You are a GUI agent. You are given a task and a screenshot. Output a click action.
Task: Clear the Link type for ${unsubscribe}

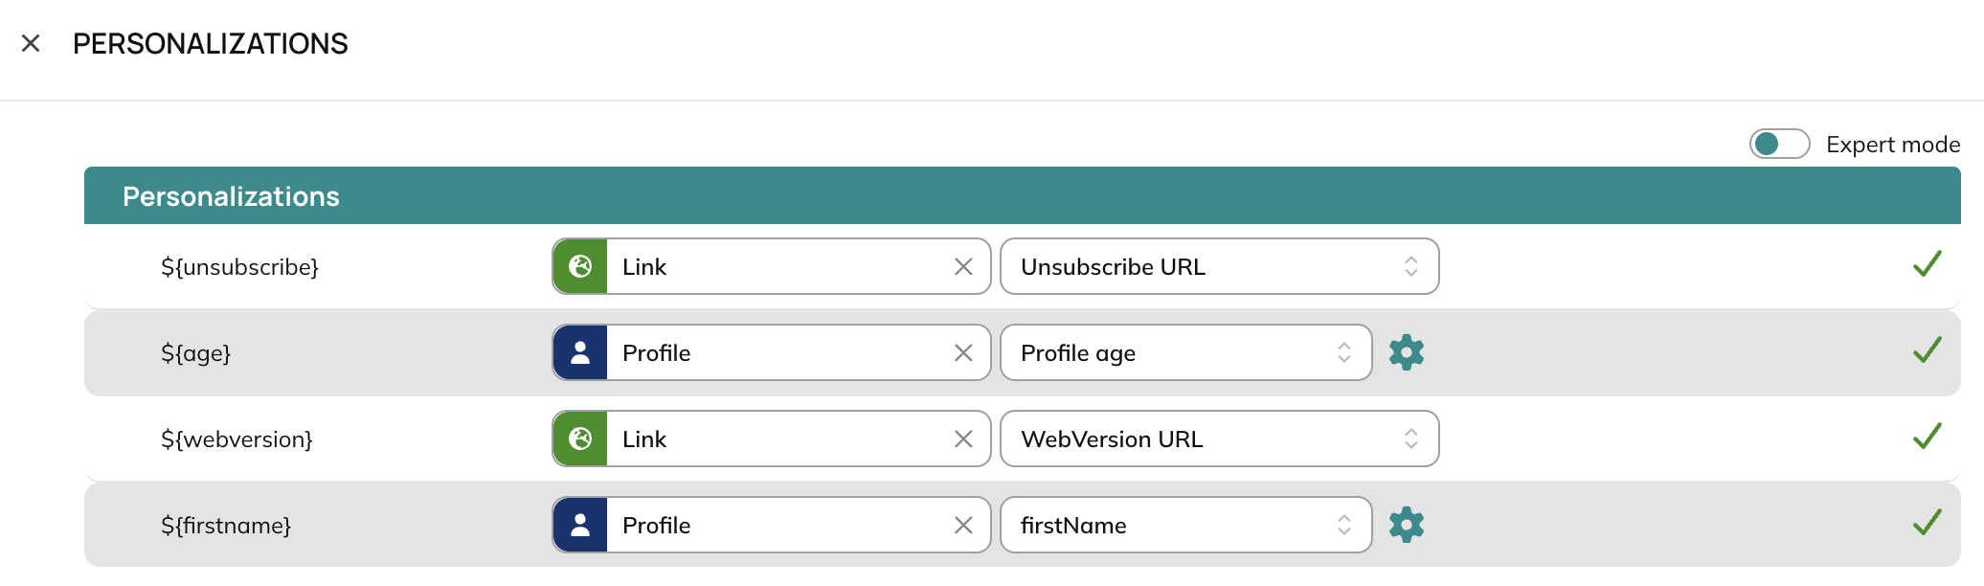[x=963, y=266]
